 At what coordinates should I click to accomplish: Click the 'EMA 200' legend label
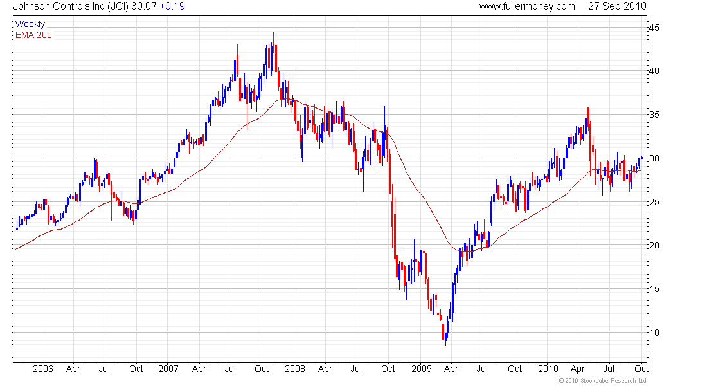33,35
